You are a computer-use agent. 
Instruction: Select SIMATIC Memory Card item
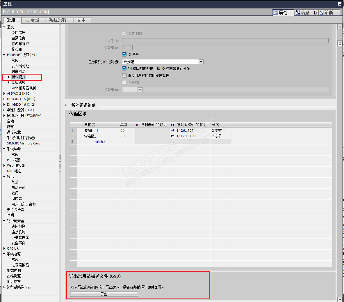coord(24,143)
